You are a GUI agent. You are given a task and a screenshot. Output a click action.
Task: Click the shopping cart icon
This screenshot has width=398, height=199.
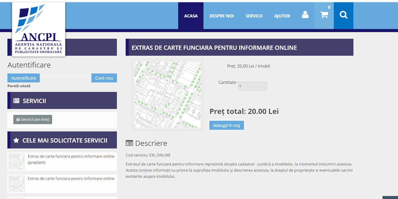pyautogui.click(x=324, y=15)
